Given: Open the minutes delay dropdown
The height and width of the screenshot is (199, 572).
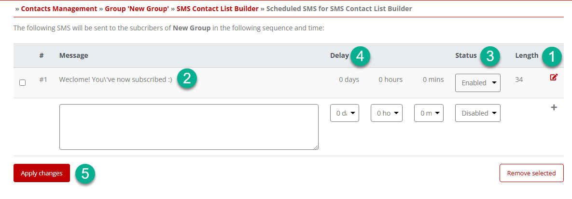Looking at the screenshot, I should tap(429, 113).
